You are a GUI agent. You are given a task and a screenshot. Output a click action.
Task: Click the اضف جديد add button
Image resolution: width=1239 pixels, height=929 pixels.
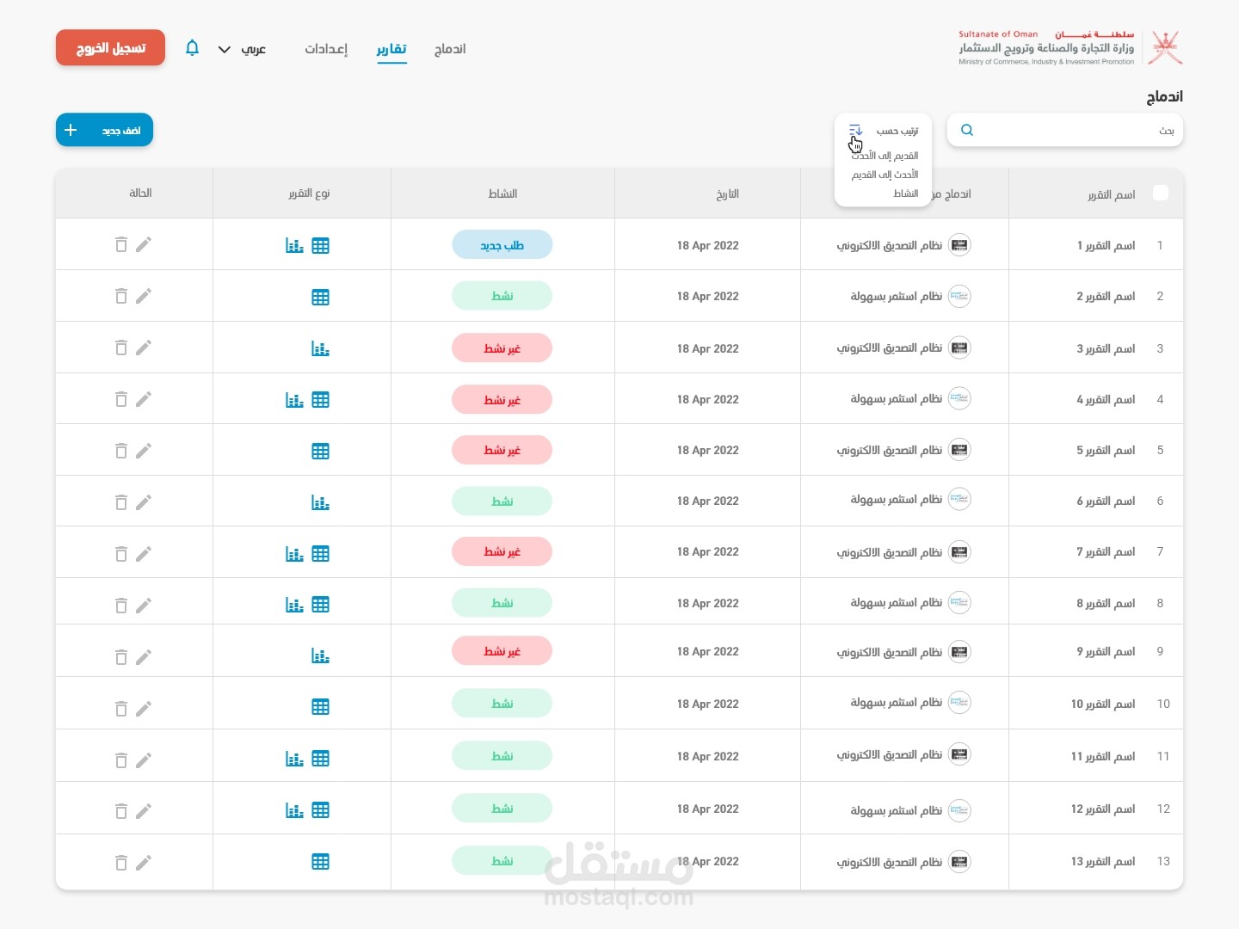[x=104, y=130]
